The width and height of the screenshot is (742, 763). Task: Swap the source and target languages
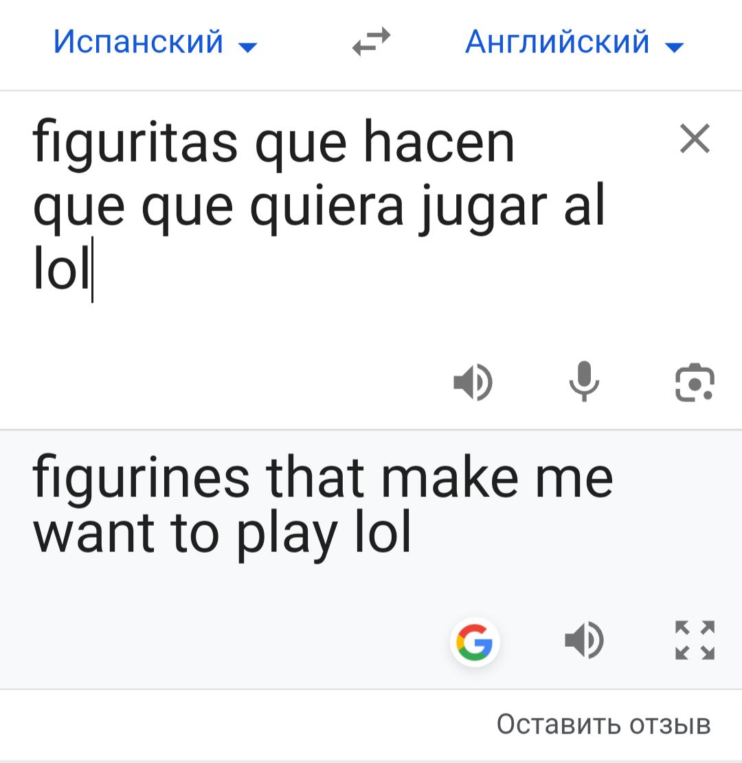coord(372,41)
